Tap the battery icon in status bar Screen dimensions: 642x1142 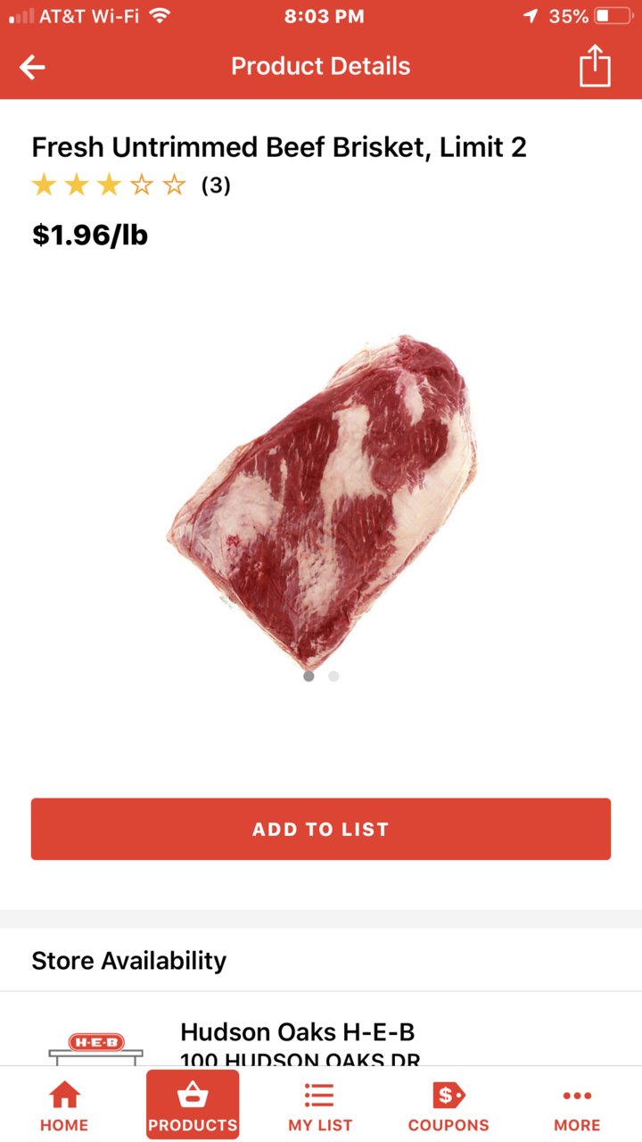coord(613,16)
